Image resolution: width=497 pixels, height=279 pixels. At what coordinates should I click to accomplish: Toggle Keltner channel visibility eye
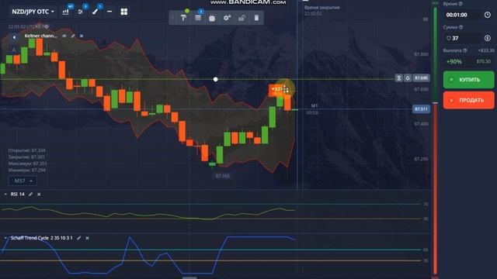click(x=64, y=36)
